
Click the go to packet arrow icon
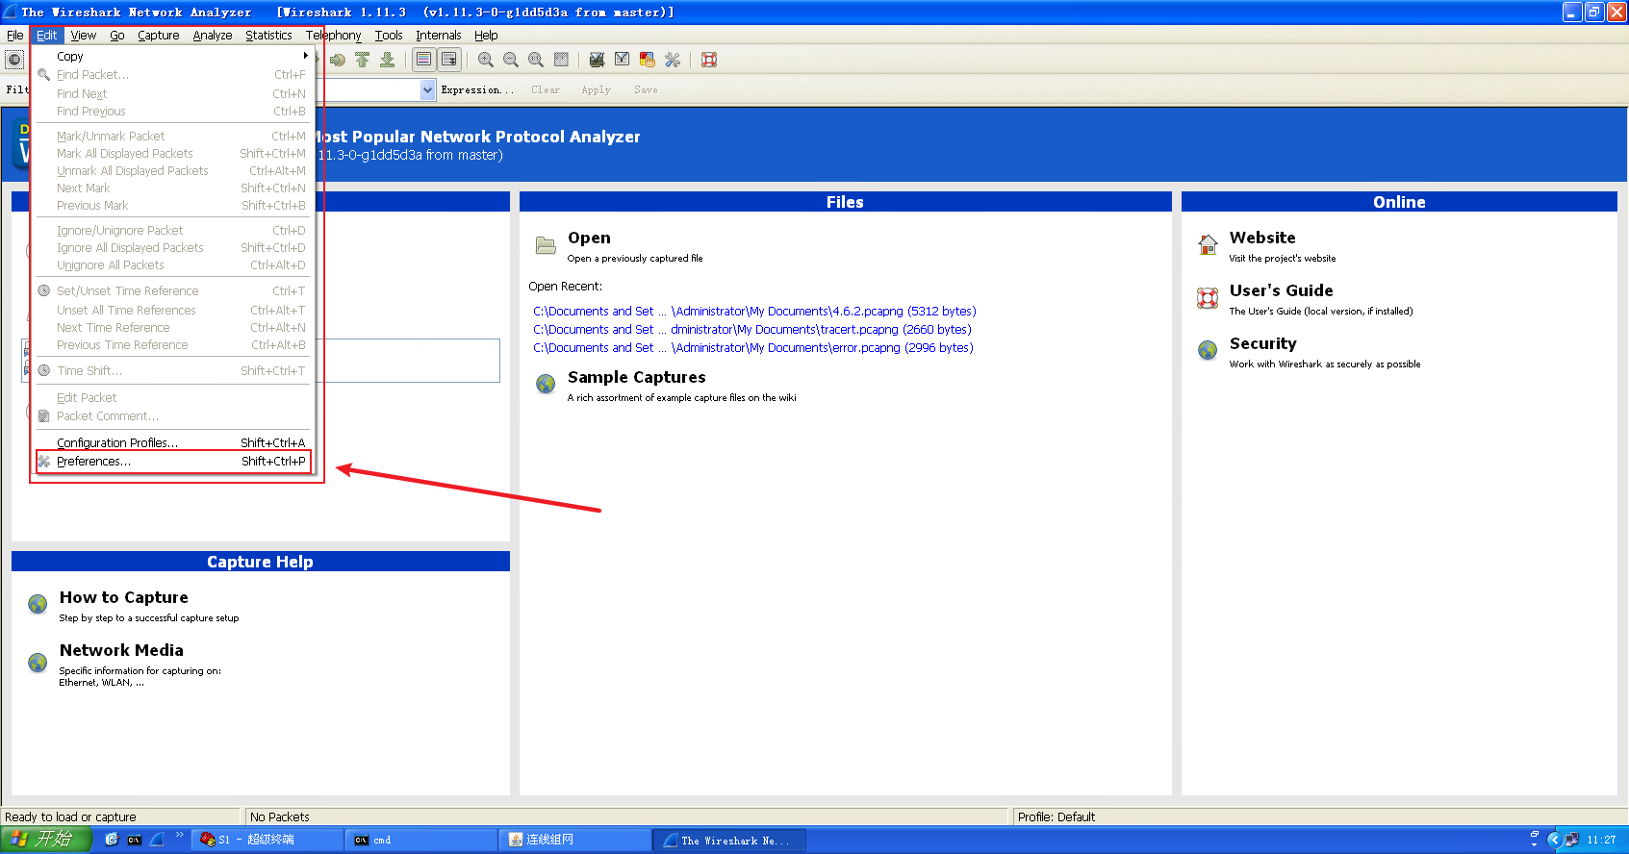[x=338, y=60]
